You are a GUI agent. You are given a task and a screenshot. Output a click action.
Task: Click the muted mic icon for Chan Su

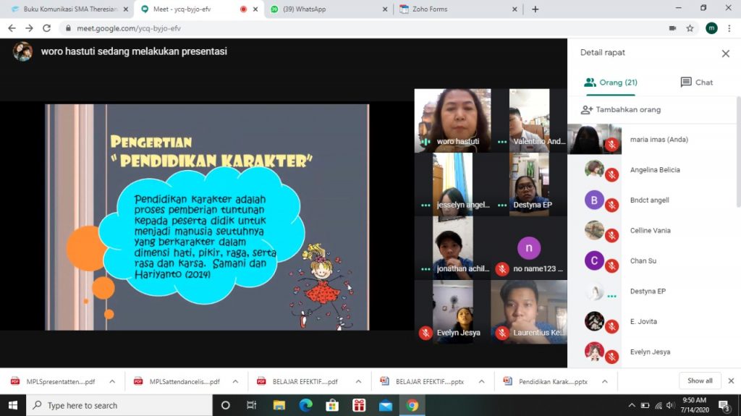tap(611, 266)
